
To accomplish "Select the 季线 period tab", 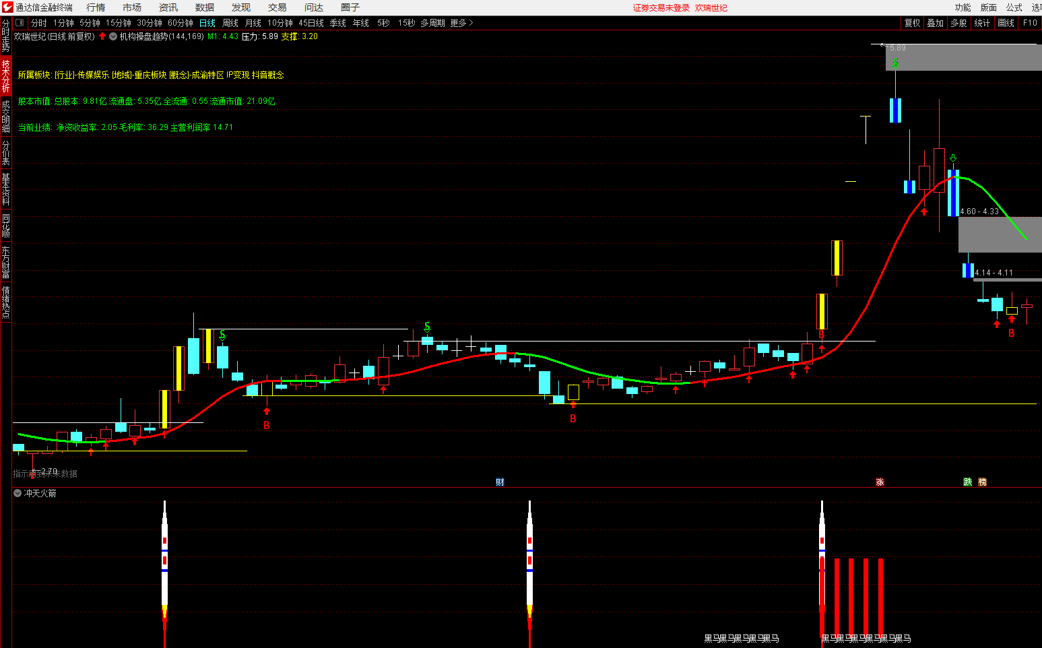I will 338,23.
